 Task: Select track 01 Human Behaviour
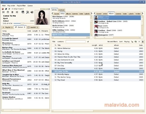coord(98,48)
